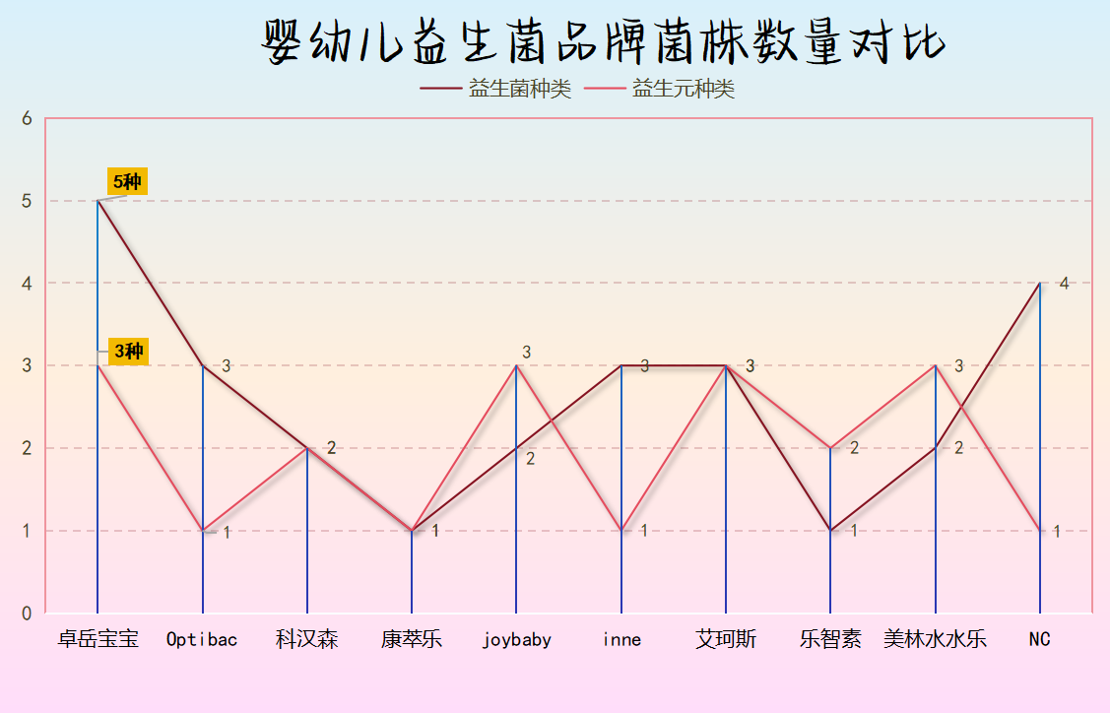Screen dimensions: 1110x713
Task: Click data label 3 above the joybaby peak
Action: 526,352
